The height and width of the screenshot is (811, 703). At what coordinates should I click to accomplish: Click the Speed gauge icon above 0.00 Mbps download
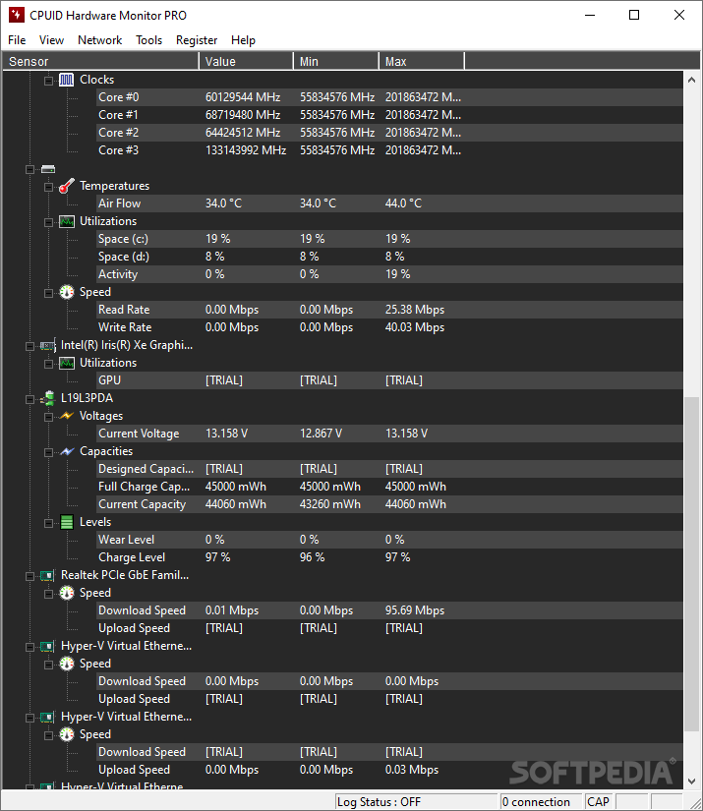point(66,665)
